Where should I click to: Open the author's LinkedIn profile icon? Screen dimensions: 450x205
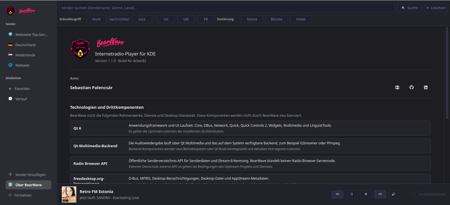coord(426,87)
